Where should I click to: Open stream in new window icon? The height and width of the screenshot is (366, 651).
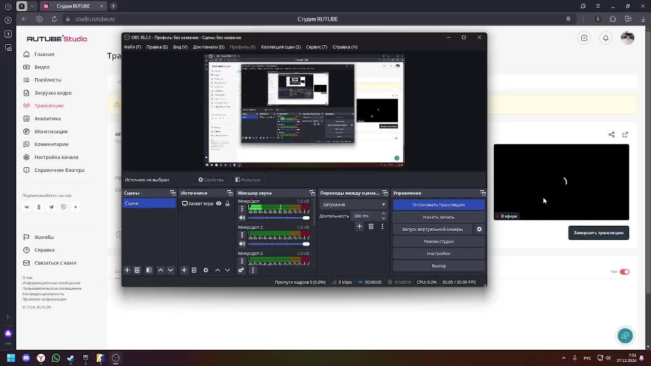pyautogui.click(x=625, y=135)
